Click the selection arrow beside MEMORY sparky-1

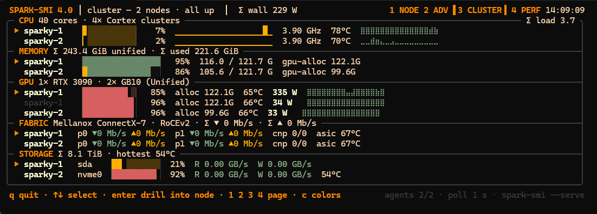tap(17, 62)
